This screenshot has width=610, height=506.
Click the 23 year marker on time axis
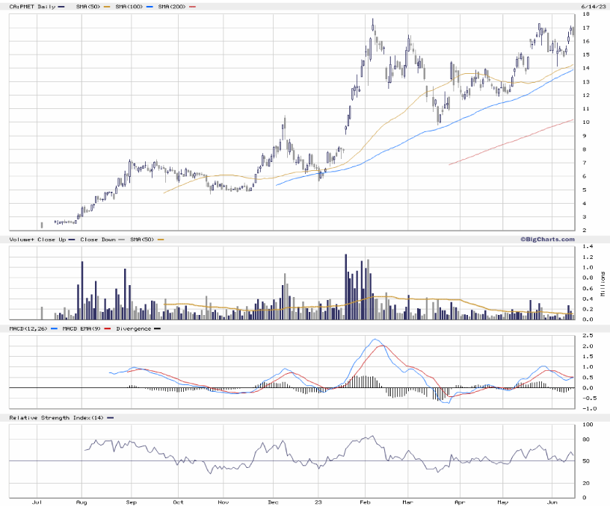tap(318, 501)
